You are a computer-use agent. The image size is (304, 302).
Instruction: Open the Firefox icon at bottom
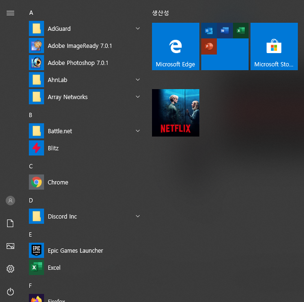[x=36, y=298]
